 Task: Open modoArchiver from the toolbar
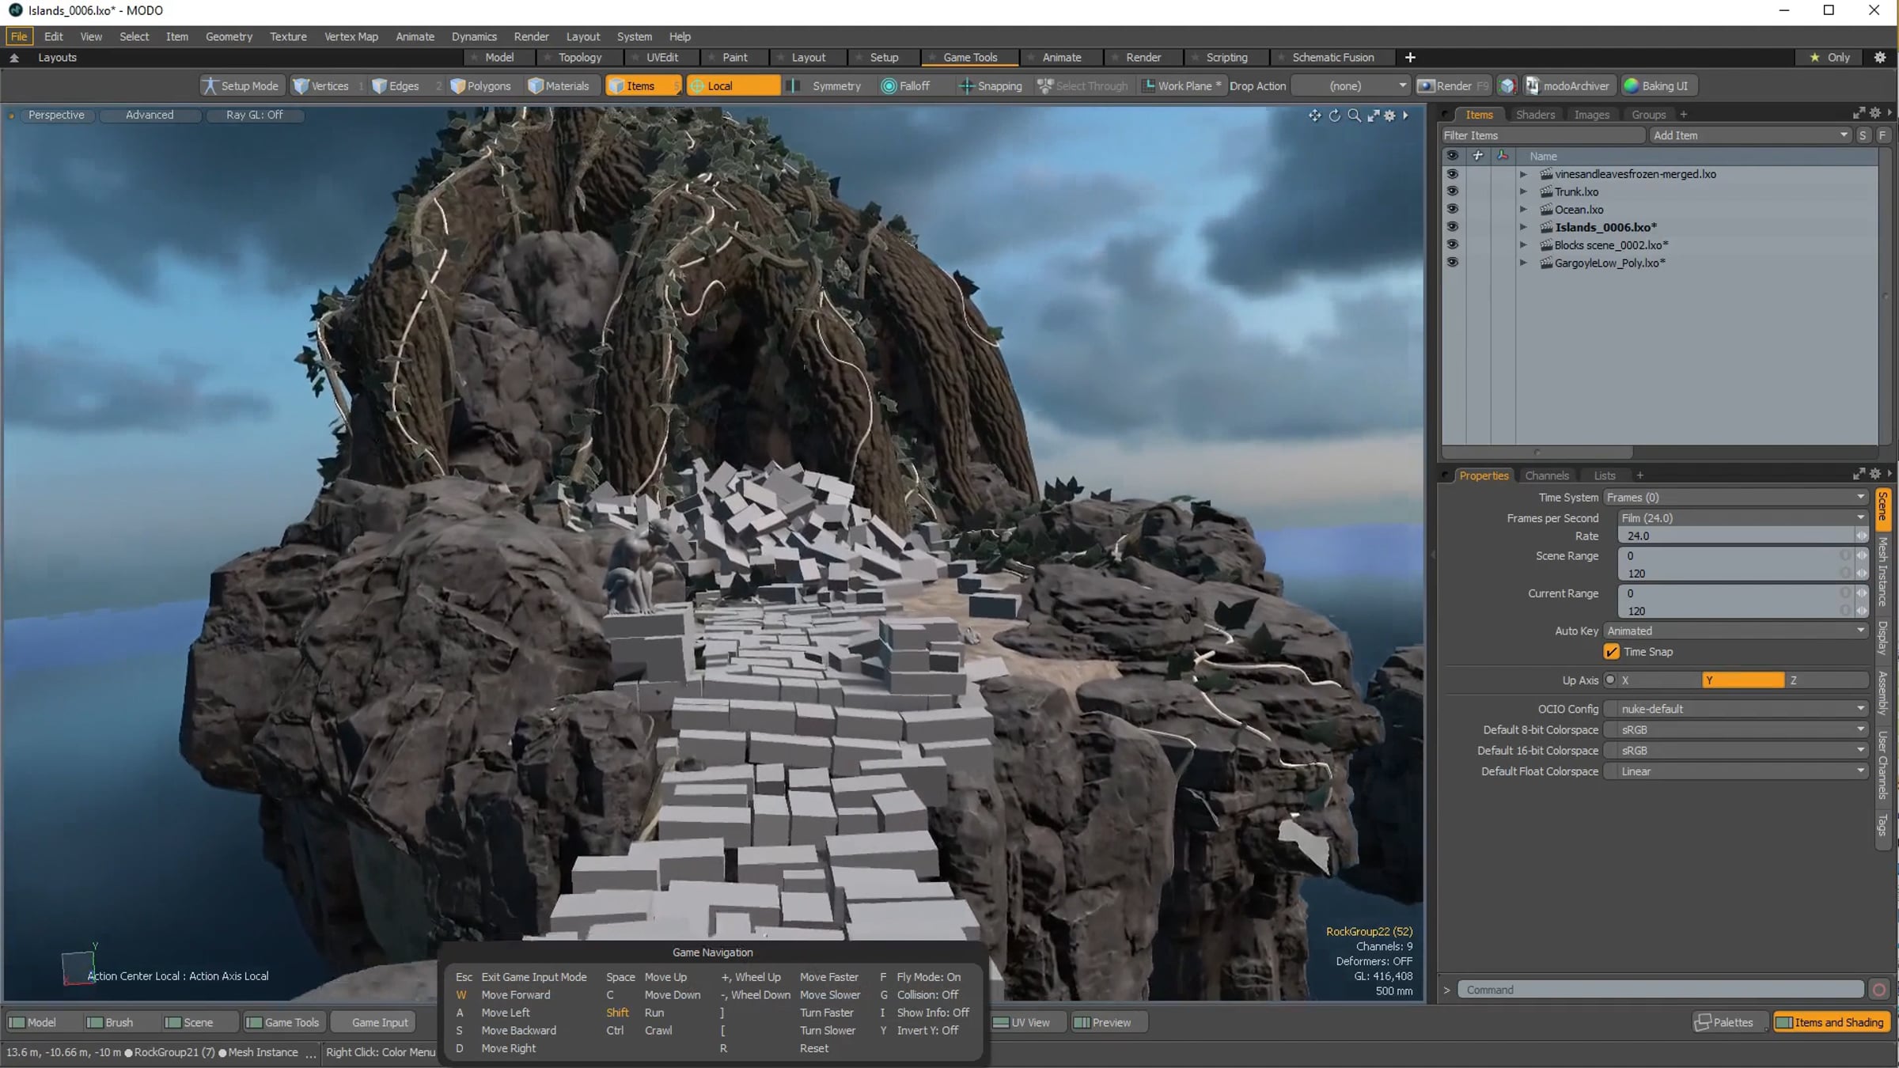click(1567, 86)
